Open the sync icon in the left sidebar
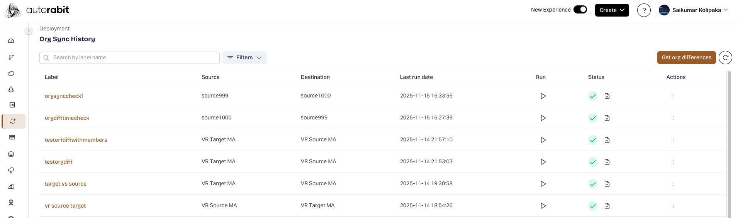This screenshot has width=738, height=218. click(13, 121)
